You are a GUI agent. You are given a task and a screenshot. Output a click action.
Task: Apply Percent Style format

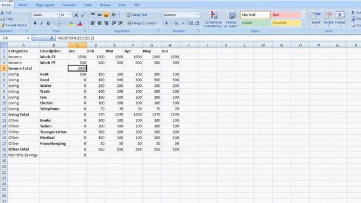point(176,23)
